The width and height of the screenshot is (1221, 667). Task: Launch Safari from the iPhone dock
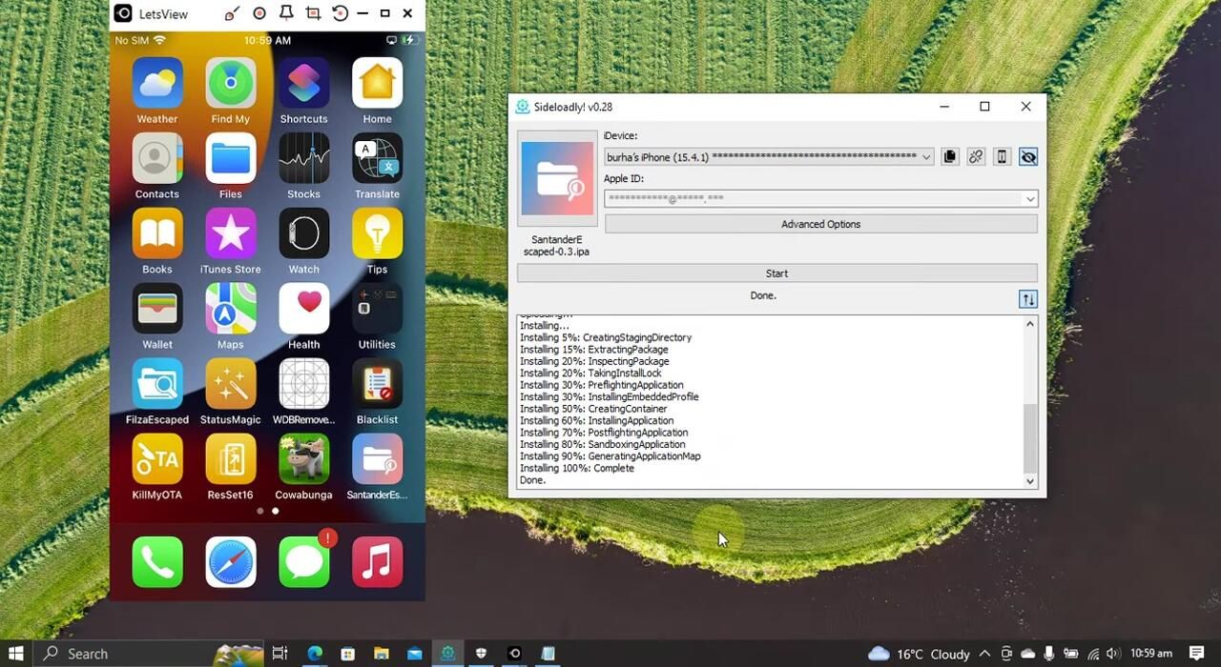coord(231,562)
